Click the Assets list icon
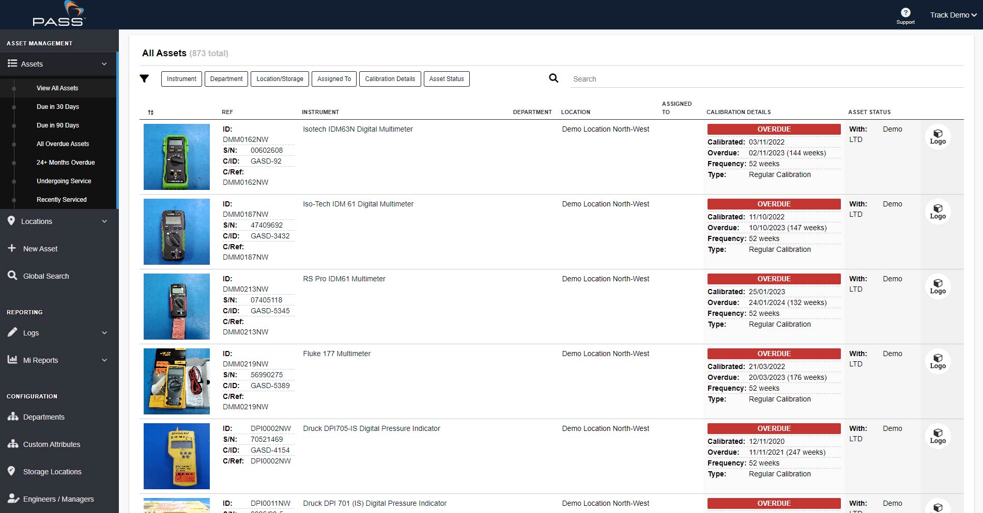The width and height of the screenshot is (983, 513). point(12,63)
